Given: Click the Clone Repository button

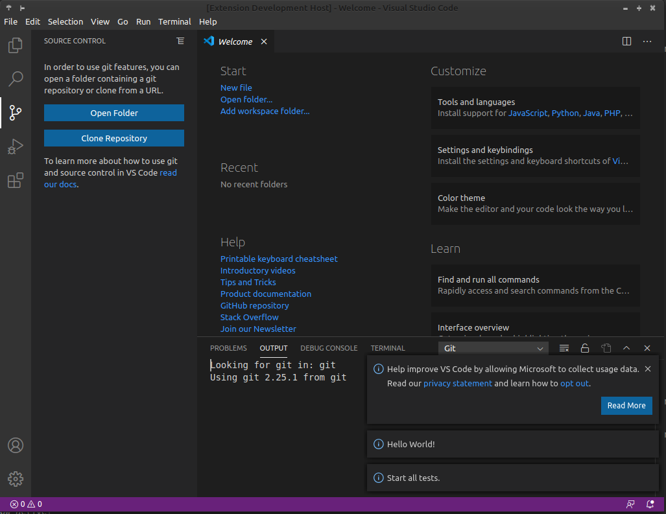Looking at the screenshot, I should (x=114, y=138).
